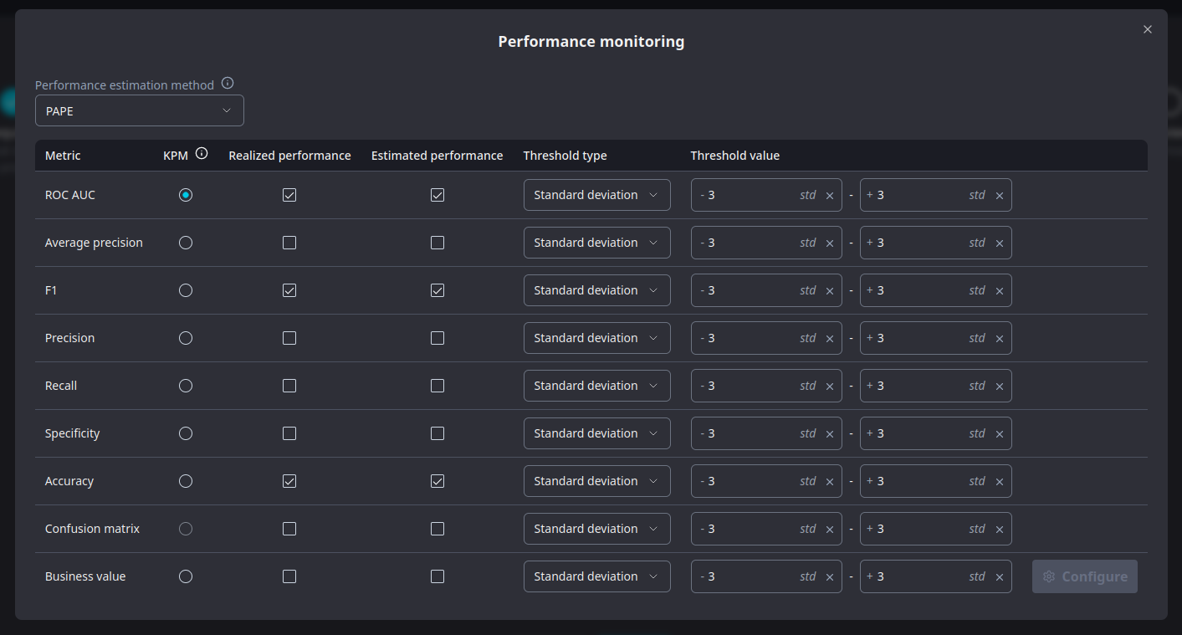Click the KPM info icon
The image size is (1182, 635).
tap(202, 154)
